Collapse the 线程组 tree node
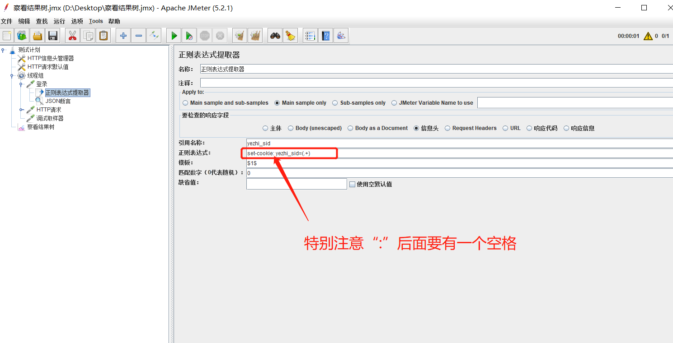 tap(12, 75)
